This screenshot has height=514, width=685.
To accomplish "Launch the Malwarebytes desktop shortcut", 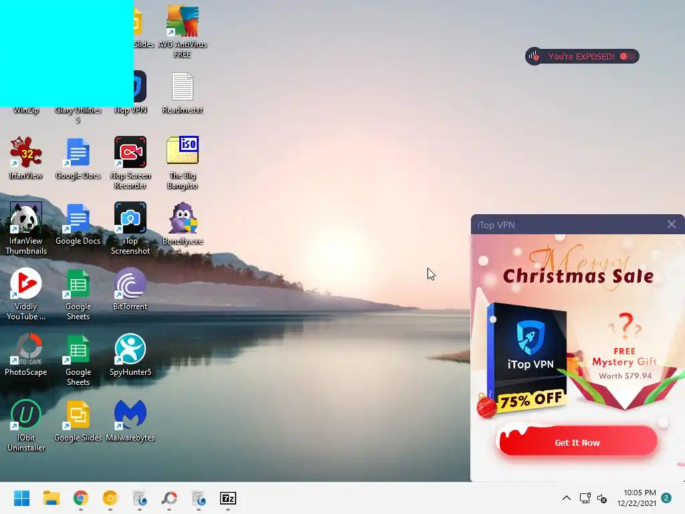I will (x=130, y=414).
